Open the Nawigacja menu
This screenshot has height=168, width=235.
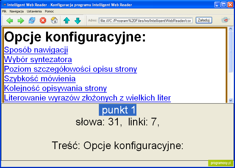16,11
